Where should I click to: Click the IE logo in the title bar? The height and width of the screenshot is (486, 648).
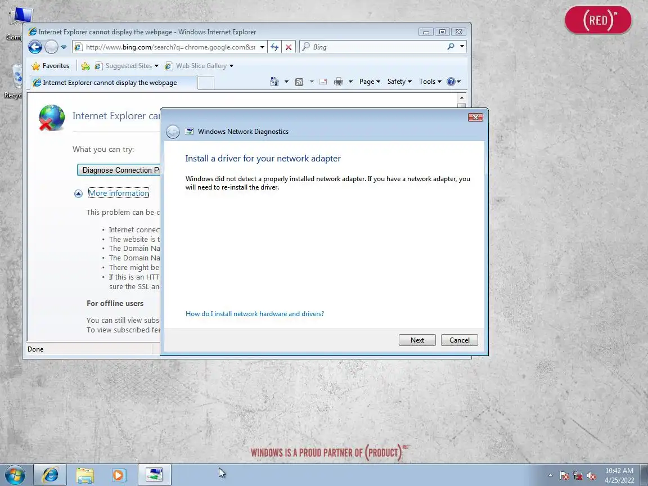click(32, 32)
